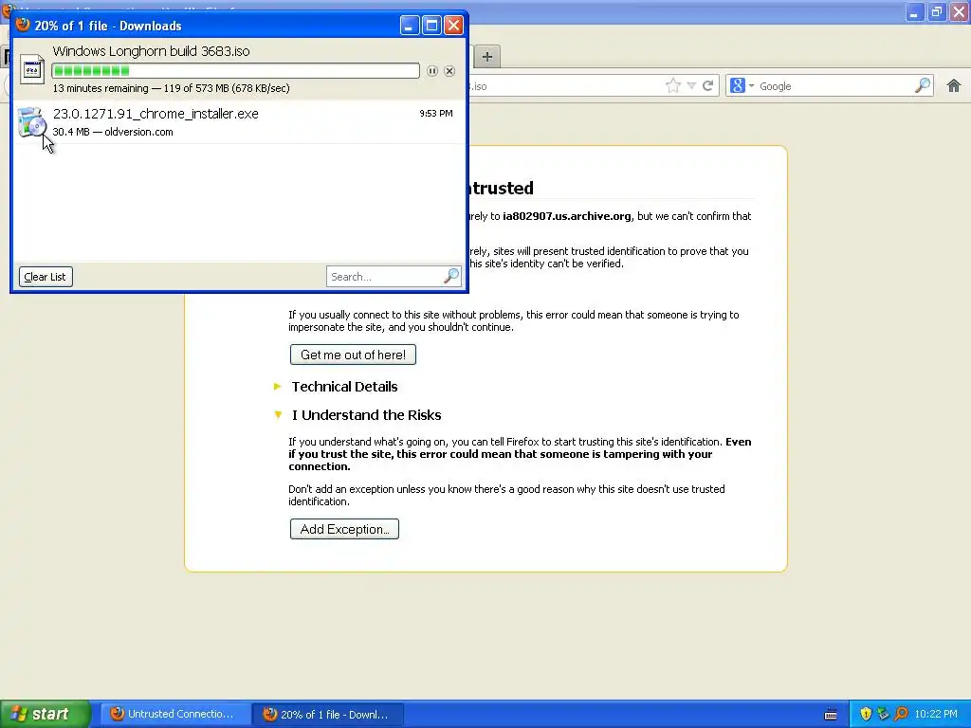This screenshot has height=728, width=971.
Task: Switch to Downloads window taskbar button
Action: tap(329, 715)
